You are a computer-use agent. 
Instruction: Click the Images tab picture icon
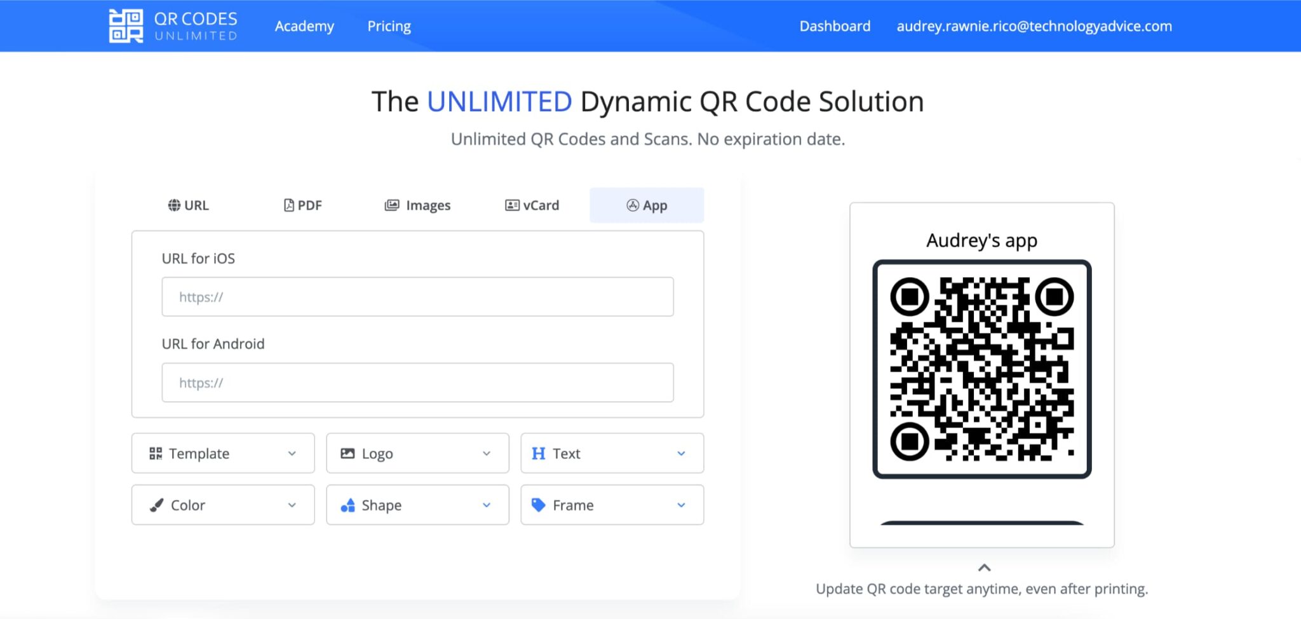point(391,205)
